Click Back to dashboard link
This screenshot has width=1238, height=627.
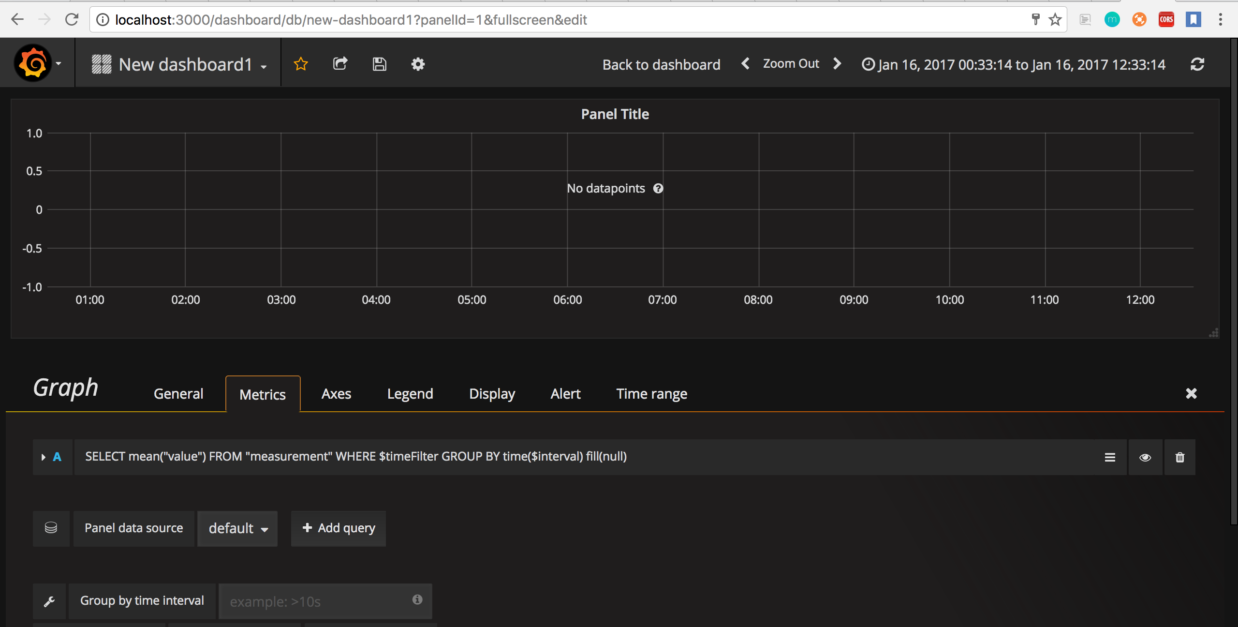coord(661,64)
